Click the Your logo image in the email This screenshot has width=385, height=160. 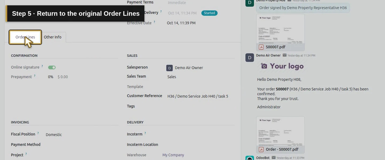pyautogui.click(x=282, y=66)
